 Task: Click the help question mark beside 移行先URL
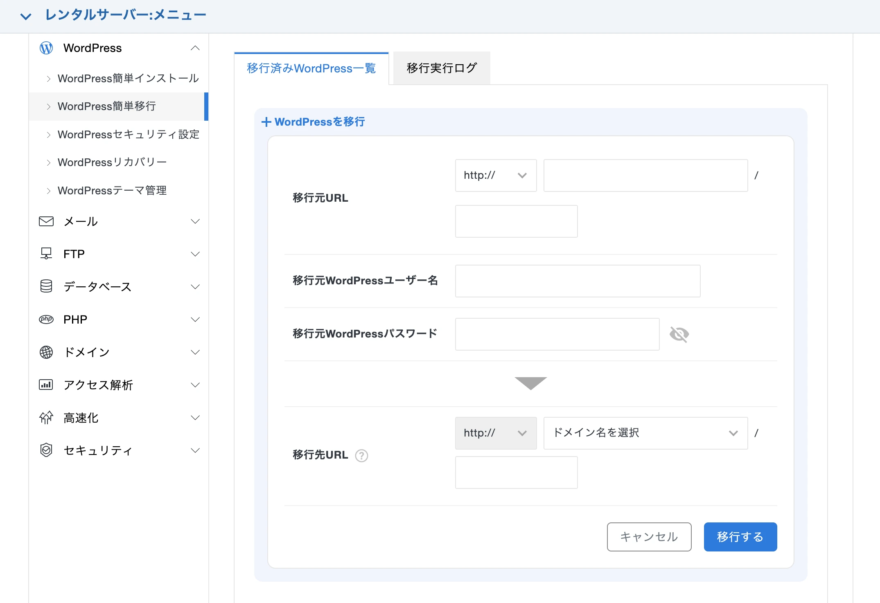tap(361, 455)
